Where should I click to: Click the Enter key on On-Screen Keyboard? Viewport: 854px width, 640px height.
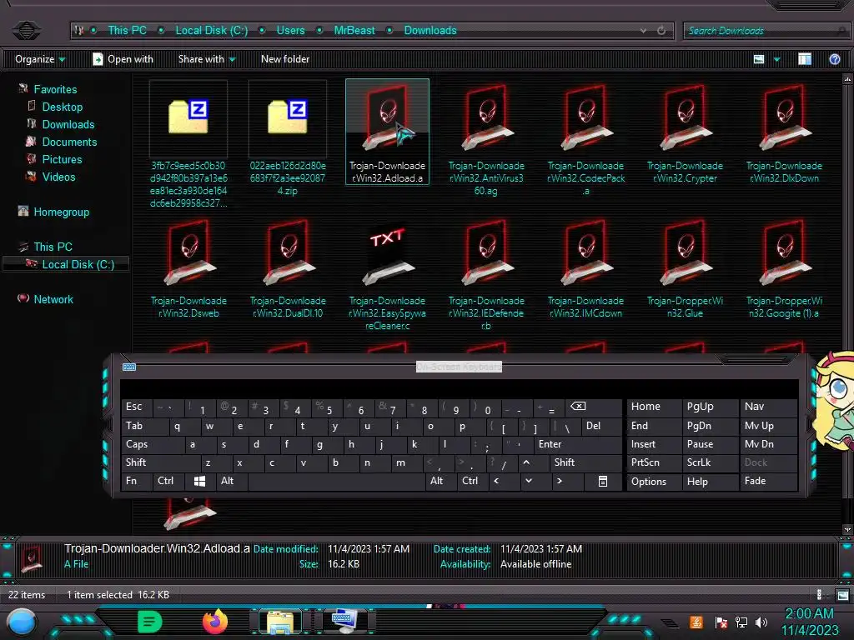(x=577, y=444)
